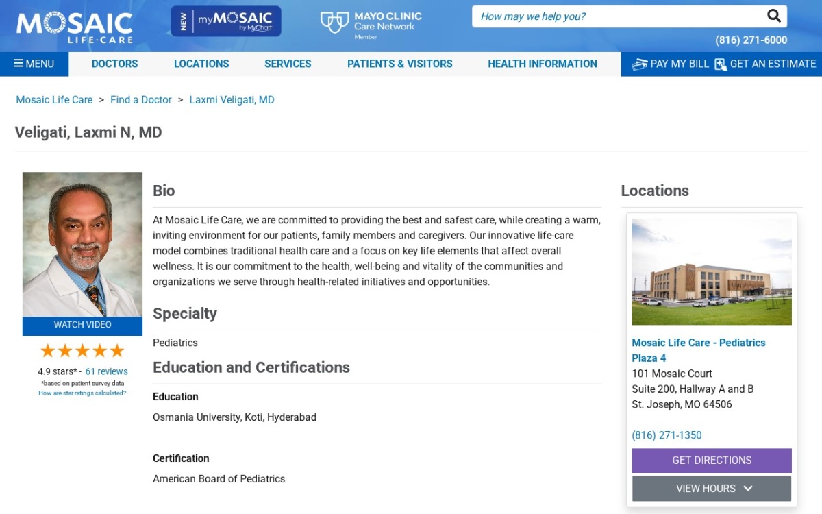
Task: Open the hamburger MENU icon
Action: pyautogui.click(x=18, y=64)
